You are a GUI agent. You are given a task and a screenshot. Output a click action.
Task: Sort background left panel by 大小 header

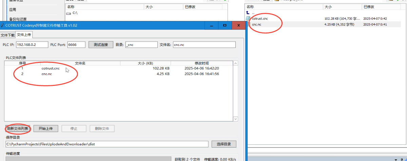[163, 7]
